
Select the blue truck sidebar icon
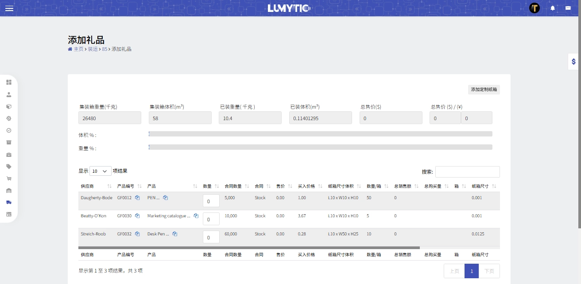(x=9, y=202)
